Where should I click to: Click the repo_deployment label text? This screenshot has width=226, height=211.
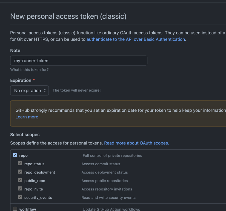pyautogui.click(x=40, y=172)
